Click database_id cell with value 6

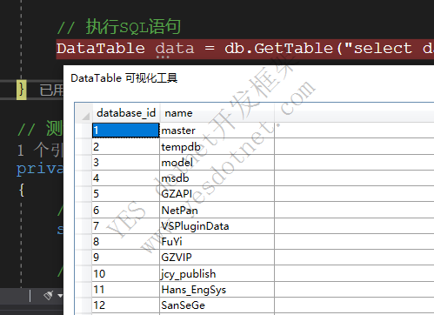tap(126, 210)
